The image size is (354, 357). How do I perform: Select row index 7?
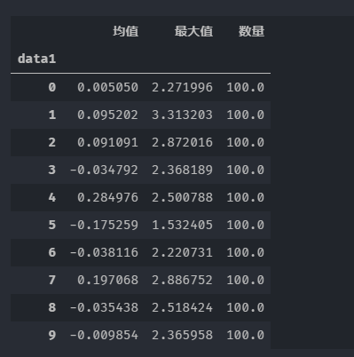click(x=52, y=280)
